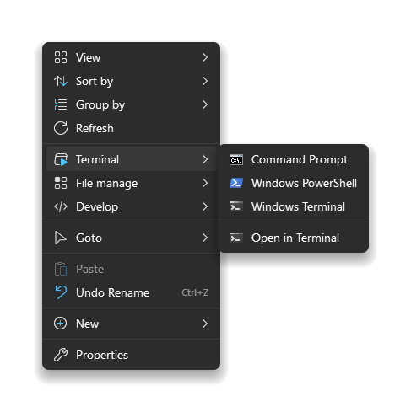This screenshot has width=411, height=412.
Task: Expand the Group by submenu arrow
Action: click(x=205, y=104)
